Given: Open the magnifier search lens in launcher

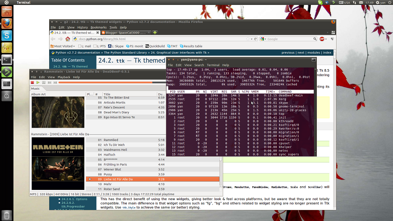Looking at the screenshot, I should (7, 96).
